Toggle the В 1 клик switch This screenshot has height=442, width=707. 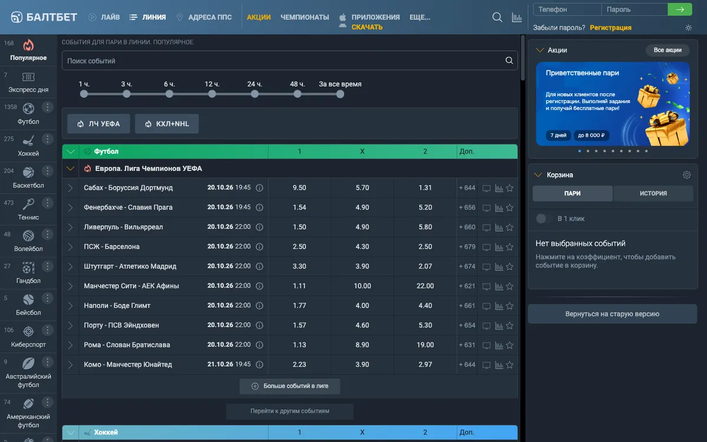(x=541, y=219)
